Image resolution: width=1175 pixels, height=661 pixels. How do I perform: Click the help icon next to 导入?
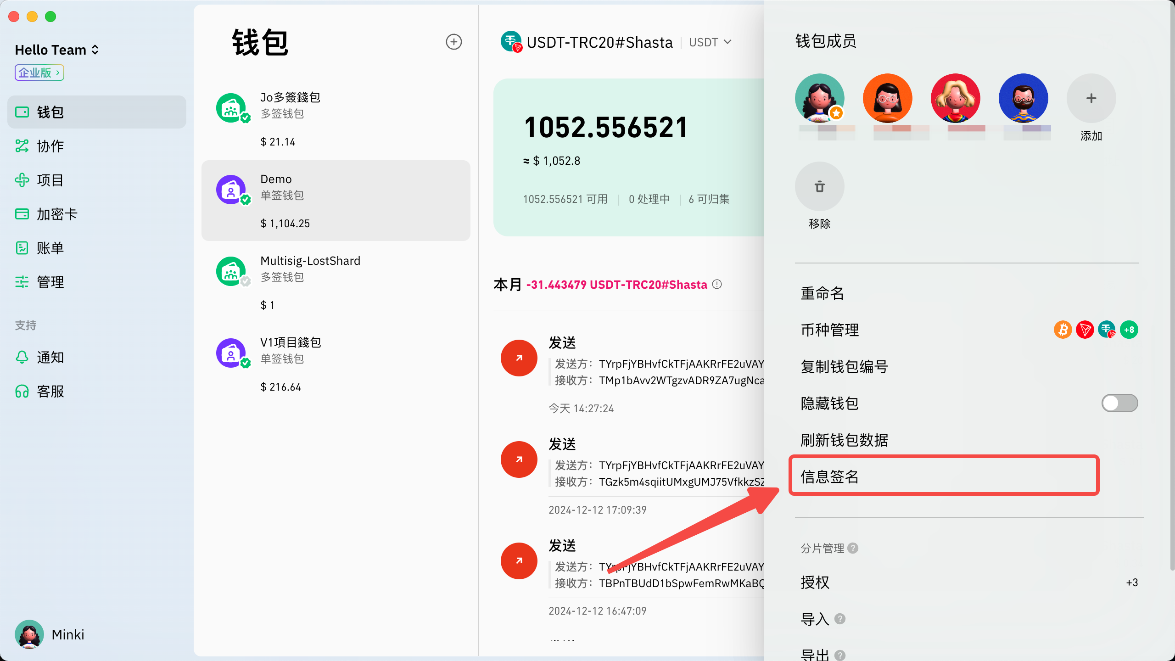840,619
